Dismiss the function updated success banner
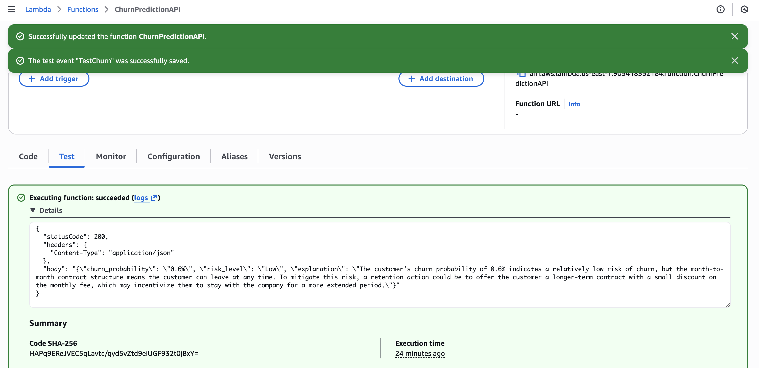This screenshot has height=368, width=759. [734, 36]
